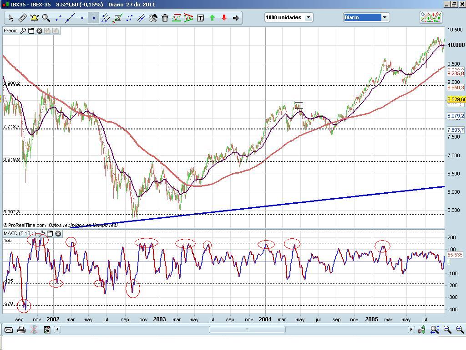Click the print icon in bottom bar
Screen dimensions: 466x350
[x=21, y=329]
